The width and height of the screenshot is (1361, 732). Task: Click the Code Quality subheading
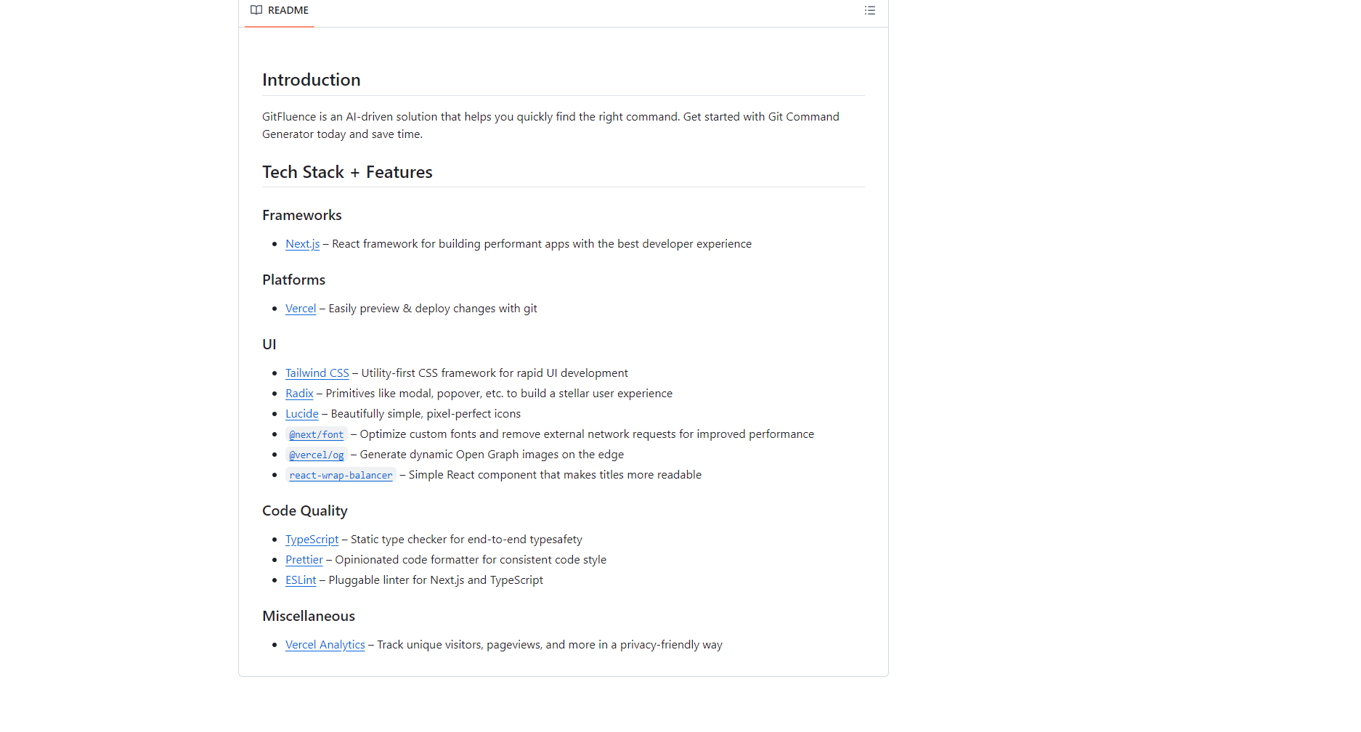tap(304, 511)
